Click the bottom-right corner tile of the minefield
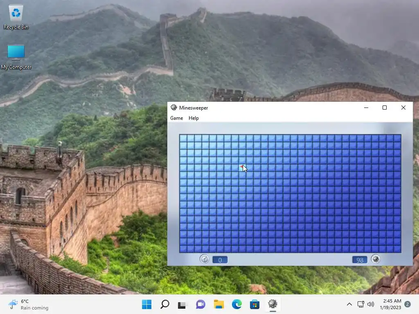Viewport: 419px width, 314px height. [397, 249]
